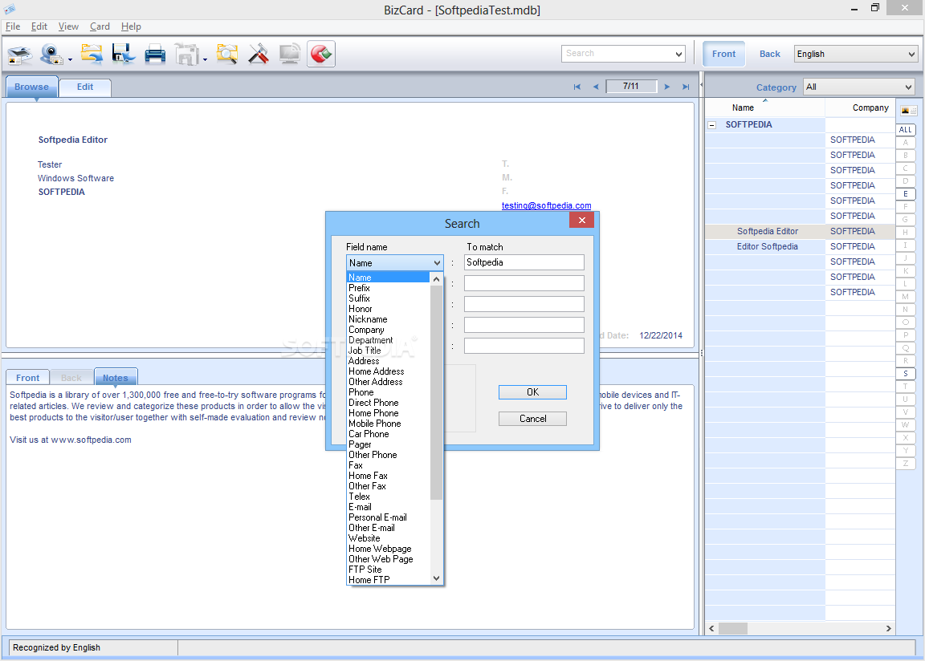925x661 pixels.
Task: Click OK in the Search dialog
Action: coord(532,392)
